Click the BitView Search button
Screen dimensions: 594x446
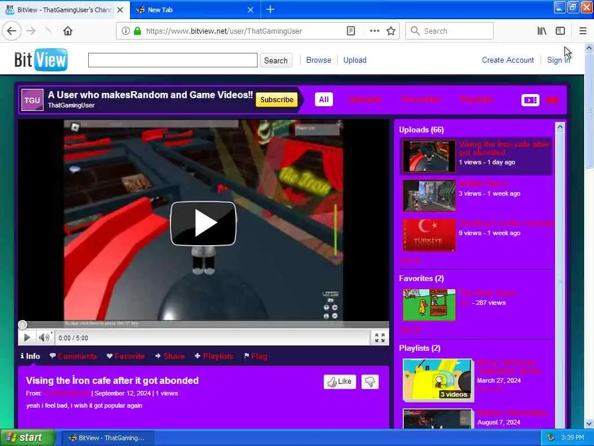(276, 60)
